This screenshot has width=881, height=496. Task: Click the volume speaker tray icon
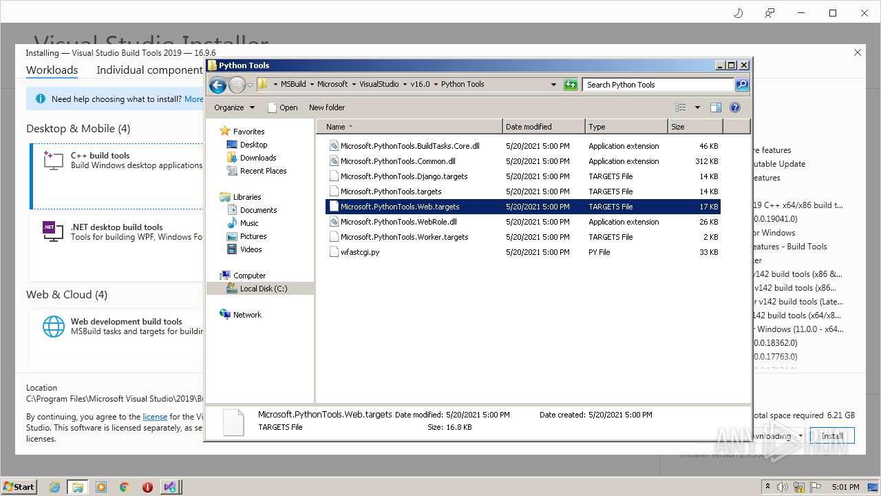[x=783, y=487]
